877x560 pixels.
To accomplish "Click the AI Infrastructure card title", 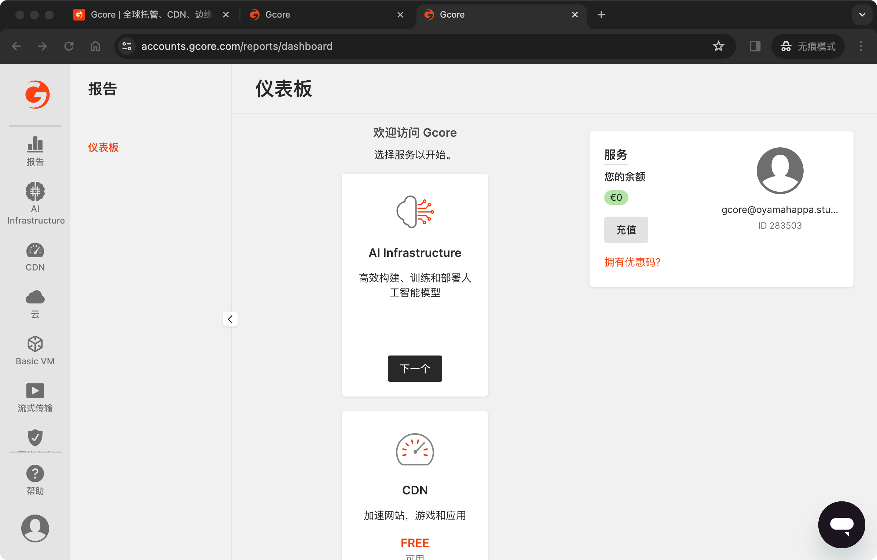I will [415, 253].
